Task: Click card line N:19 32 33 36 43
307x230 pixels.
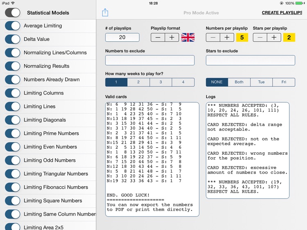Action: [x=144, y=181]
